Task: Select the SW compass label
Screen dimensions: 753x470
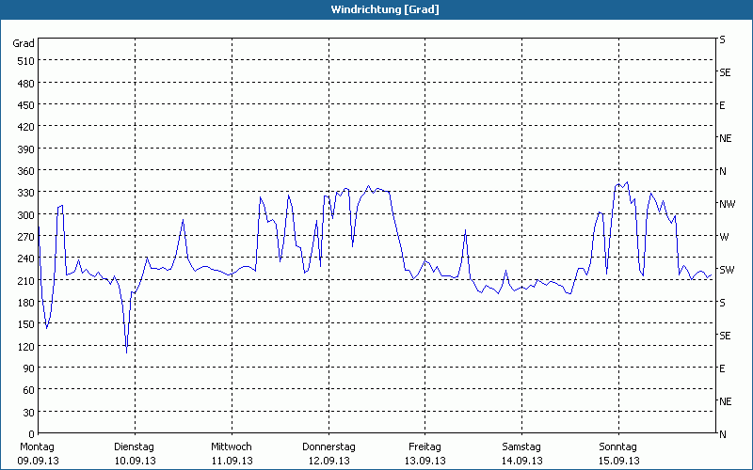Action: point(727,270)
